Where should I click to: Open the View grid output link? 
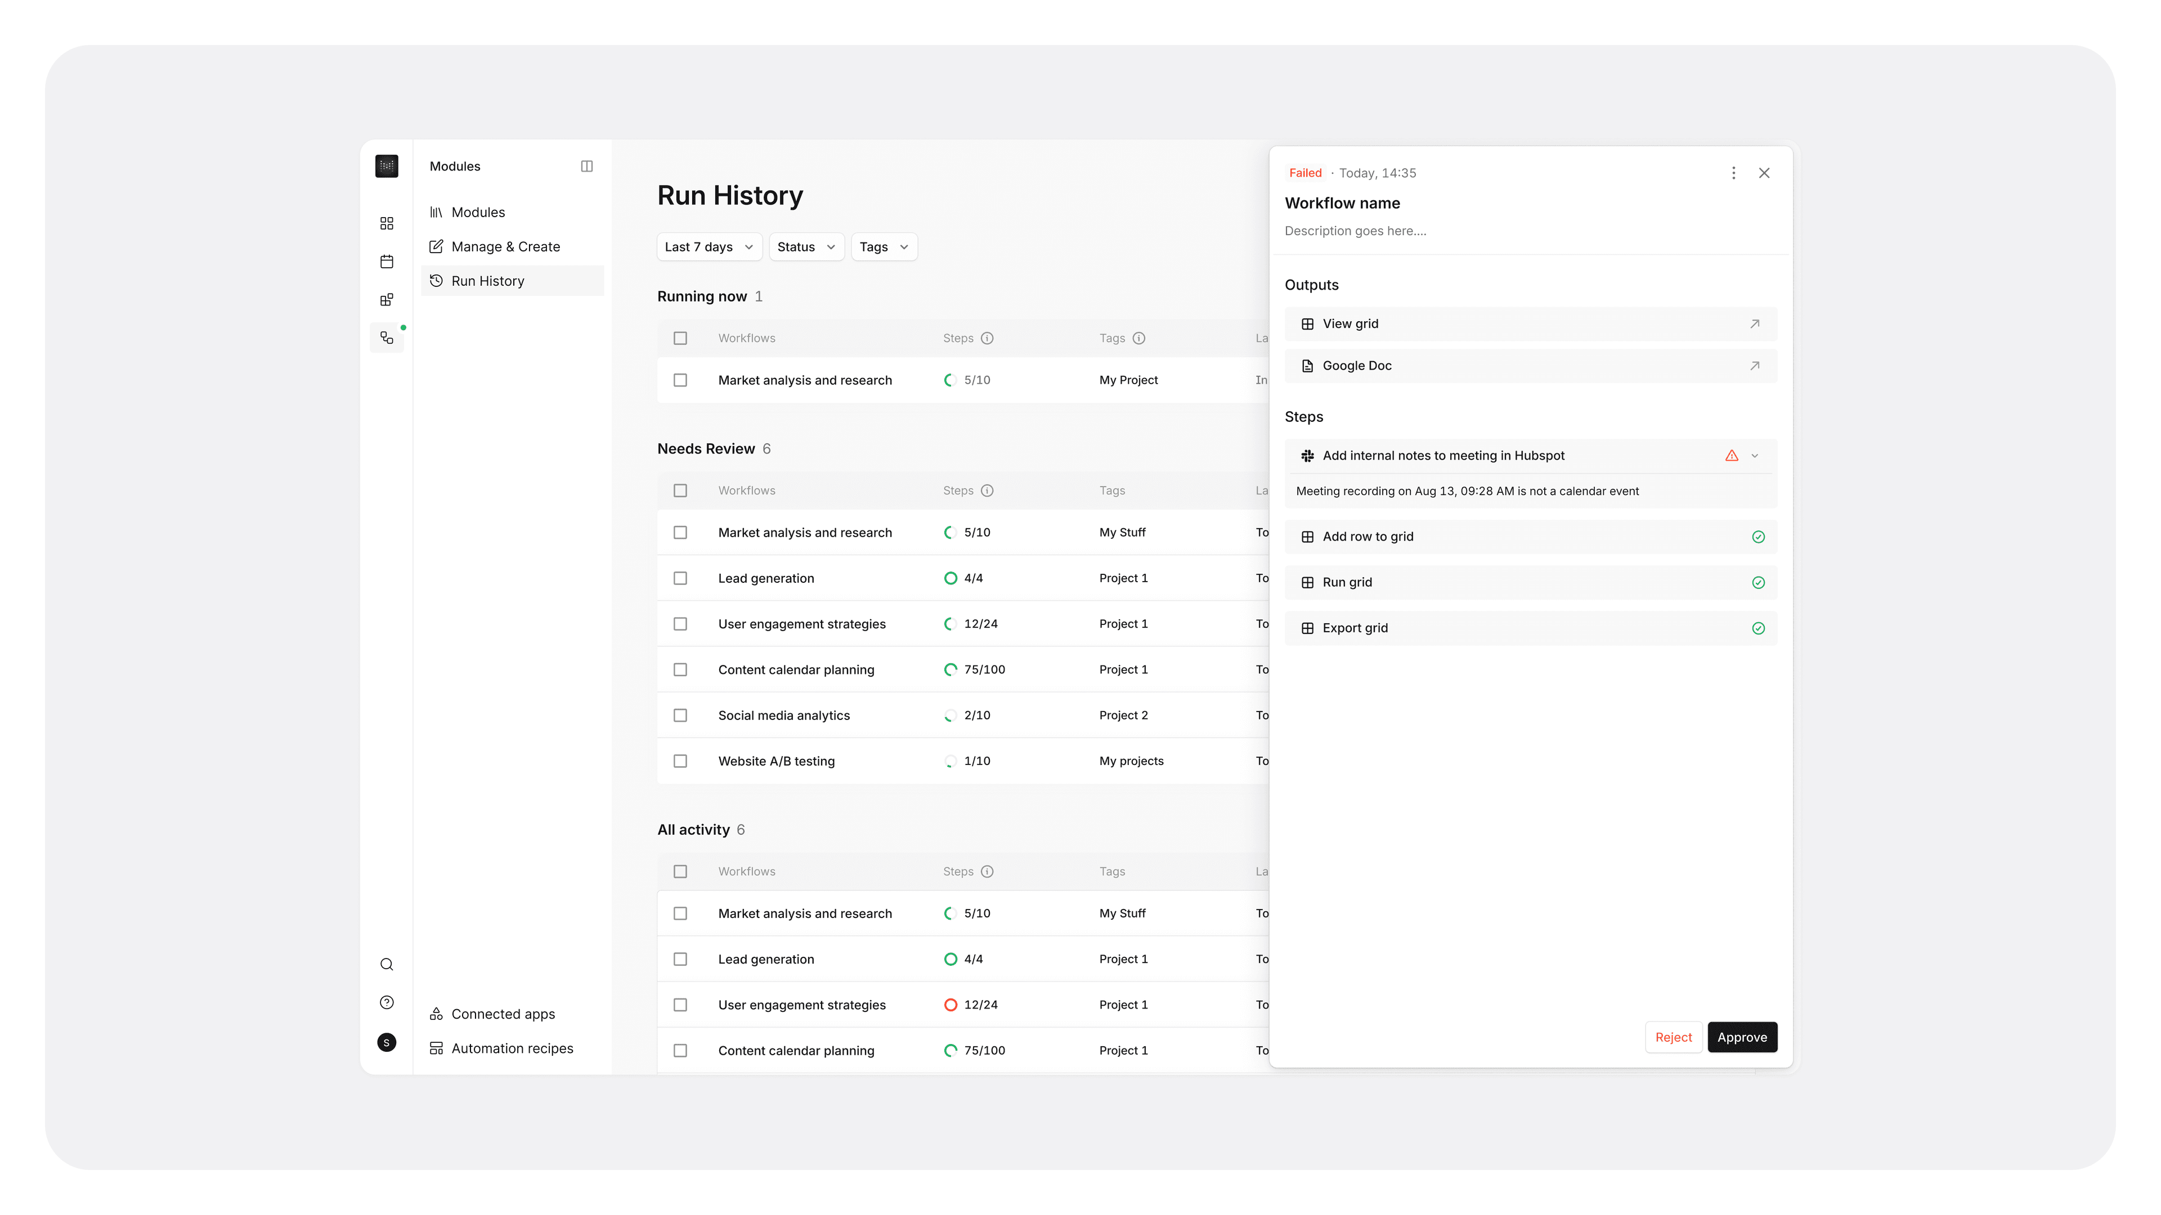(x=1530, y=323)
